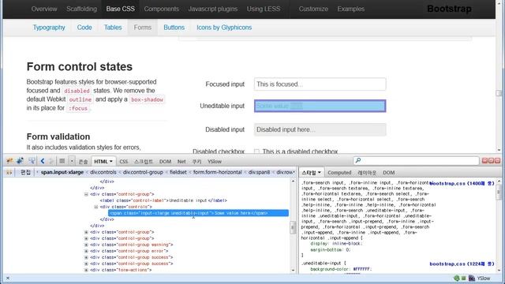Select div.span8 in the breadcrumb path
The image size is (505, 284).
[x=259, y=172]
